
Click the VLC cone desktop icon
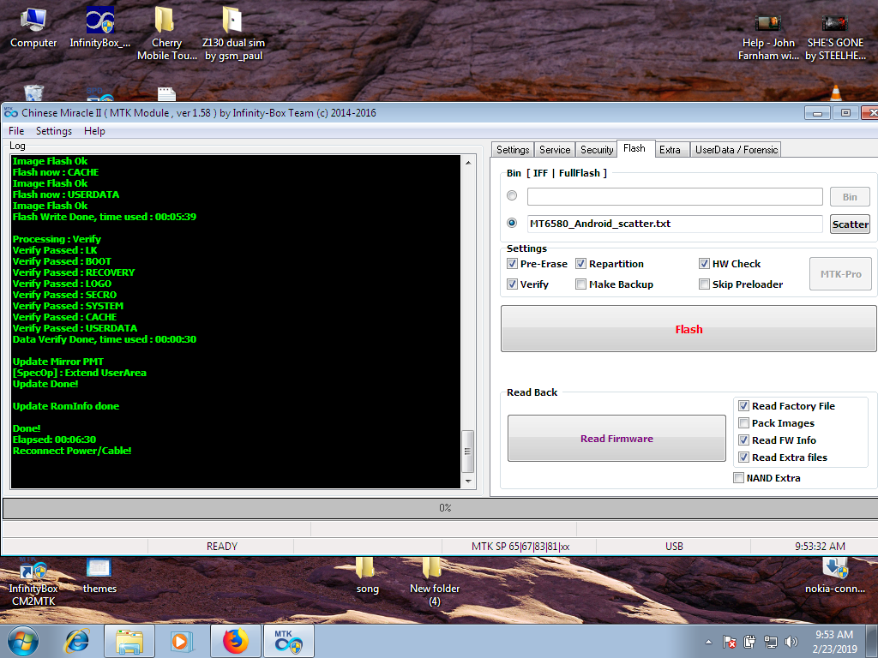[835, 93]
